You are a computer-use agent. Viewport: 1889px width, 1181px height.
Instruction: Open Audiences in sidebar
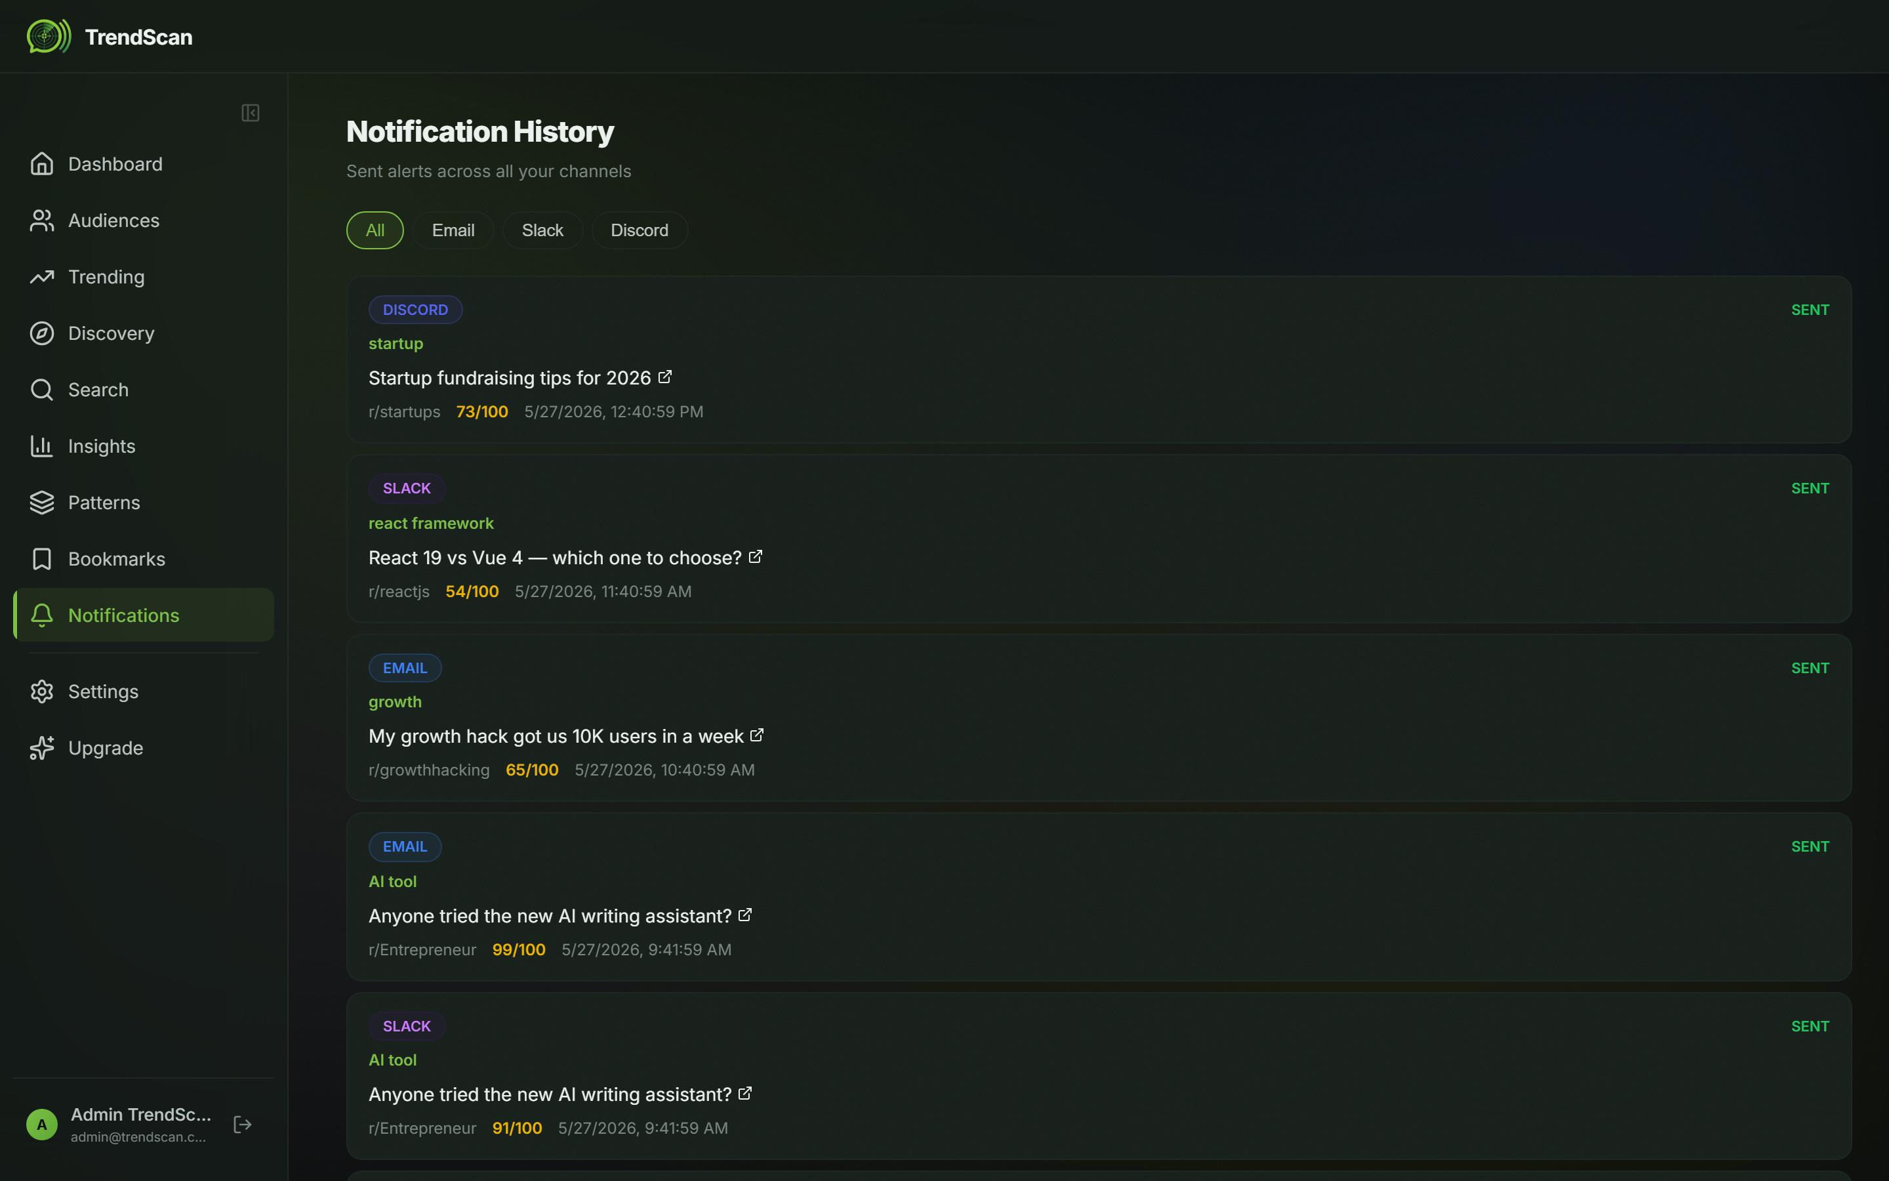click(144, 220)
